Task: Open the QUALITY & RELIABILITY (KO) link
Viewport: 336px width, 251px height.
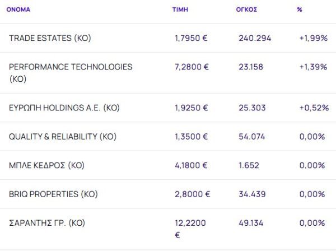Action: pyautogui.click(x=62, y=137)
